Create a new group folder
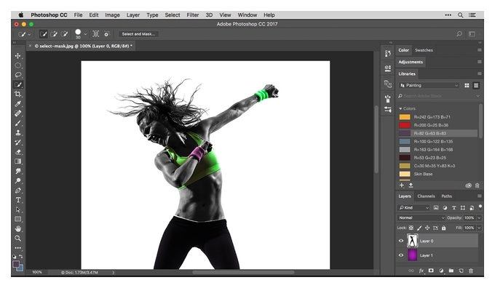The image size is (495, 288). [x=451, y=271]
